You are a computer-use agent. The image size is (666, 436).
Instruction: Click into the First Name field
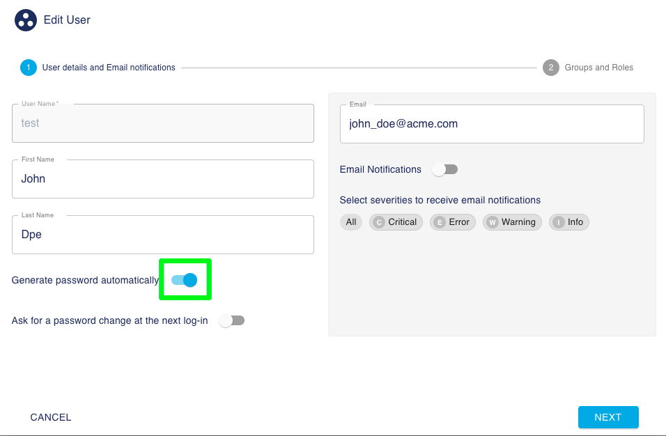click(163, 179)
